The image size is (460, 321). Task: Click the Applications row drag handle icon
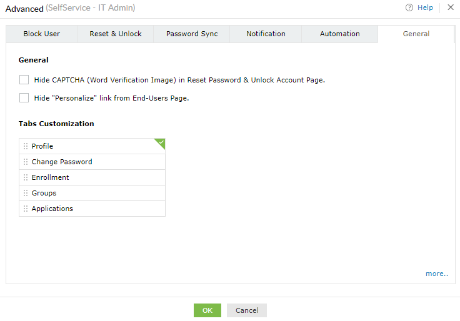coord(26,209)
